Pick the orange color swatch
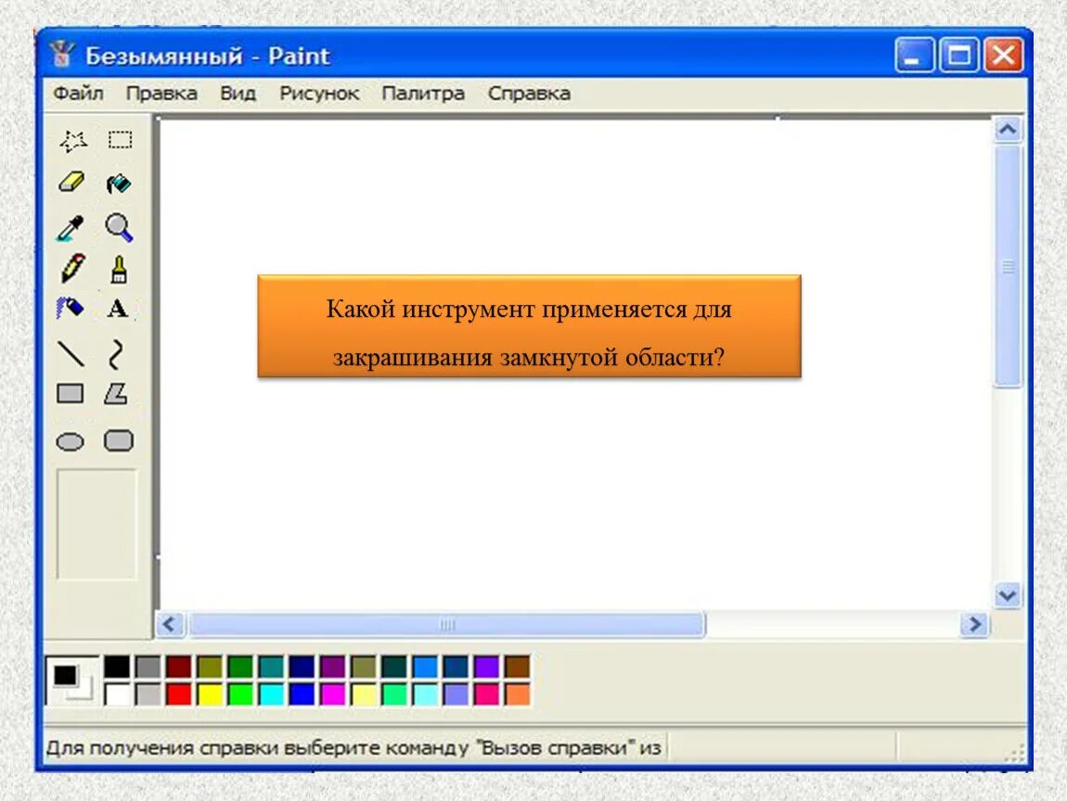Viewport: 1067px width, 801px height. tap(517, 694)
